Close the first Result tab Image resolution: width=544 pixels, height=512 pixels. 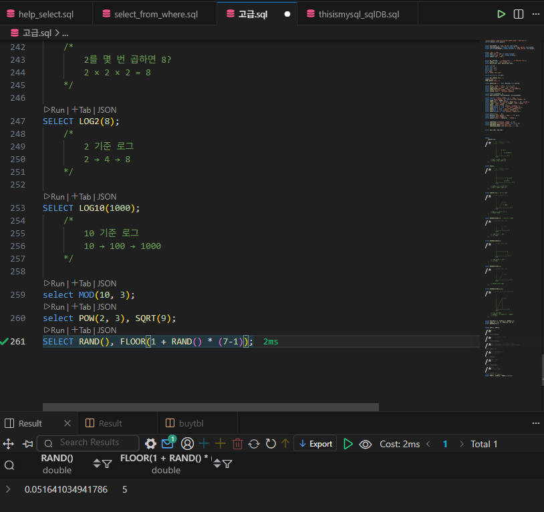click(x=67, y=423)
